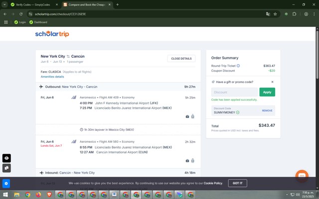319x199 pixels.
Task: Click the $343.47 total amount
Action: click(x=267, y=125)
